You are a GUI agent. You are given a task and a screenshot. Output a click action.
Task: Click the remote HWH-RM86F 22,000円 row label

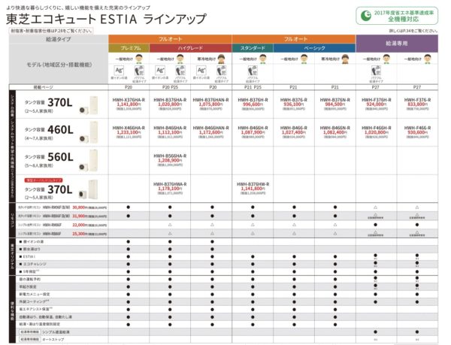pos(62,225)
